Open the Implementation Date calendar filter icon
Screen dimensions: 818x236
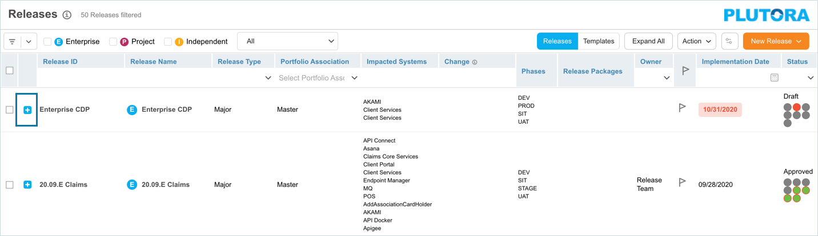click(x=774, y=78)
